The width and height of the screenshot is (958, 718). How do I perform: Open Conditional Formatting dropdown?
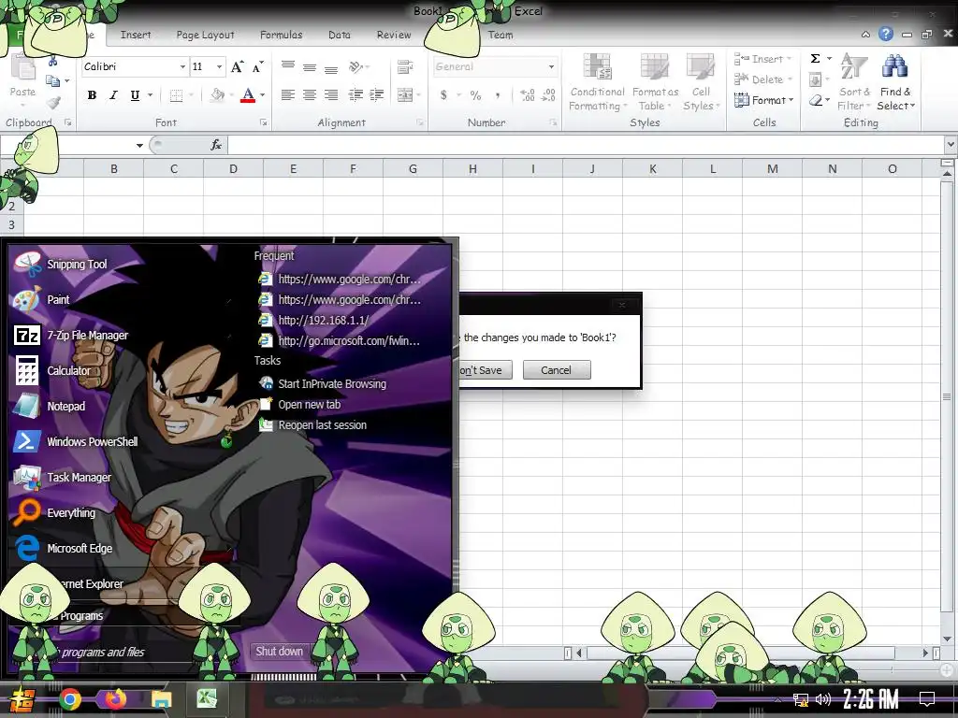click(x=597, y=82)
